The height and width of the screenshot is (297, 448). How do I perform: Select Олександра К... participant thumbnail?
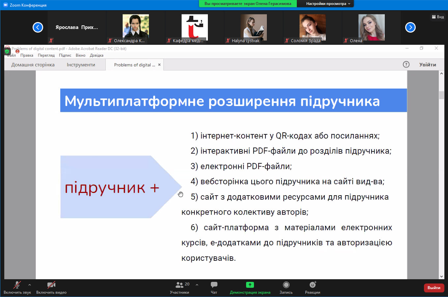click(x=136, y=27)
